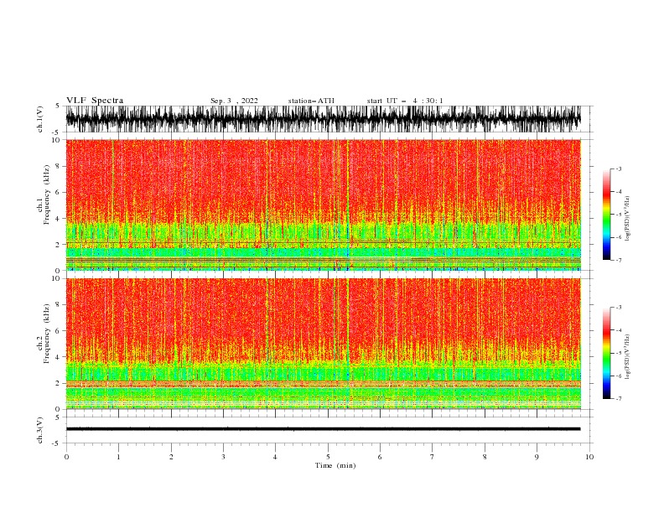Click the ch.2 spectrogram panel
The height and width of the screenshot is (513, 664).
pos(324,344)
